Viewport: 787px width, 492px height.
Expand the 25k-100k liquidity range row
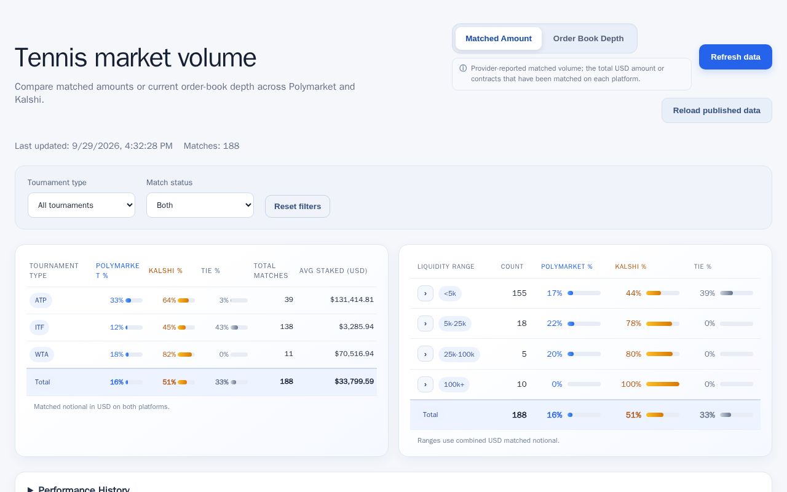click(x=425, y=354)
